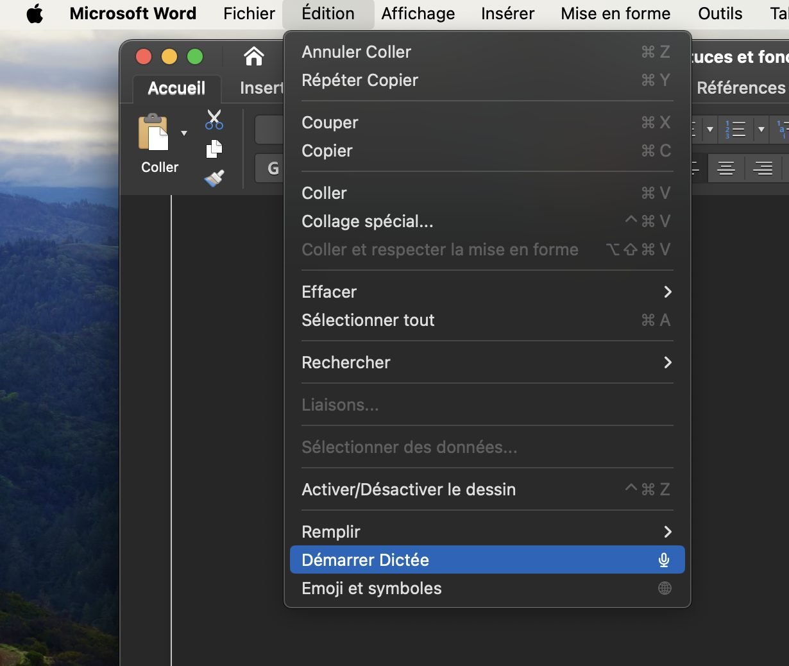Image resolution: width=789 pixels, height=666 pixels.
Task: Click the scissors Cut icon
Action: pos(214,119)
